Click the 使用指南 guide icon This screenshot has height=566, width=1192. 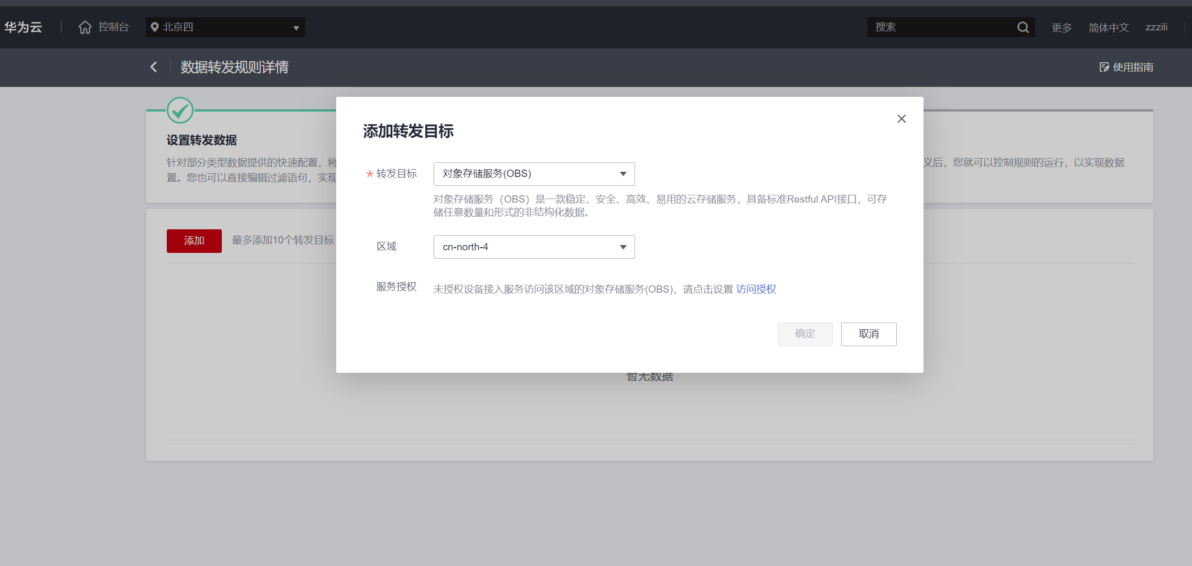coord(1104,67)
